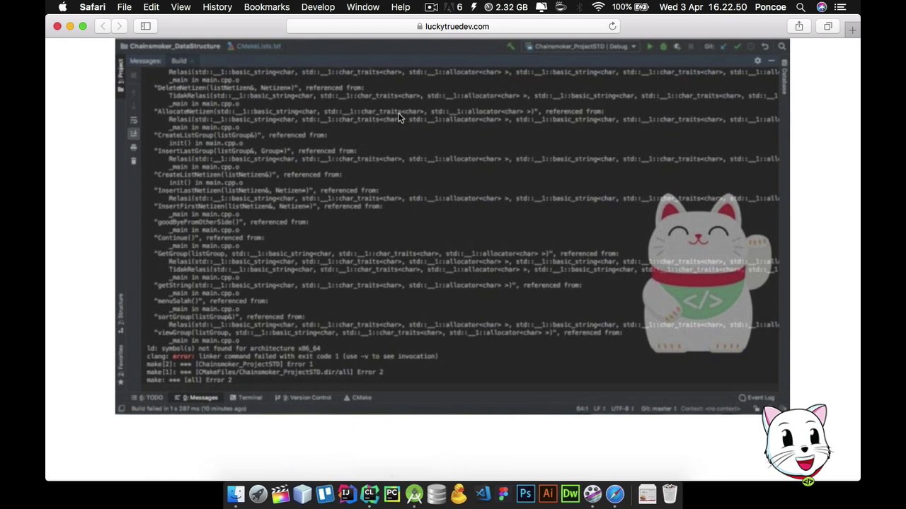
Task: Open the Develop menu
Action: coord(318,7)
